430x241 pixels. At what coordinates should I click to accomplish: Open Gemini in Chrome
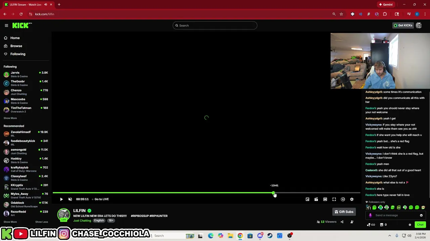click(x=386, y=5)
